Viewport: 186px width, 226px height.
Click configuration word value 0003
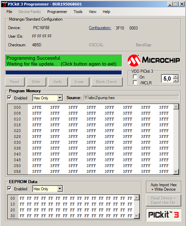[x=134, y=28]
